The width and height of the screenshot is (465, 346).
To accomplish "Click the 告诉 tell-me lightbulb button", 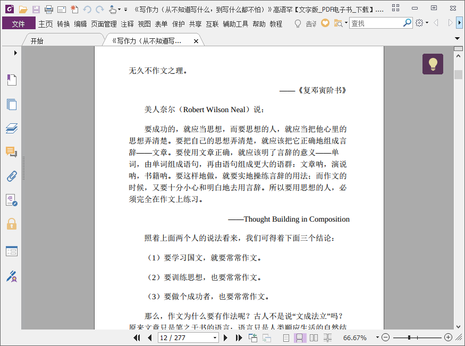I will tap(305, 23).
